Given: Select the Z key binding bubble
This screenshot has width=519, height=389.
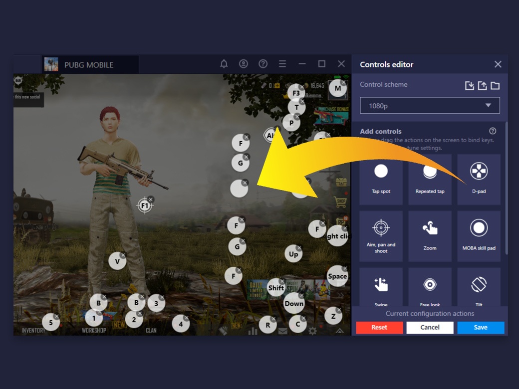Looking at the screenshot, I should 333,316.
